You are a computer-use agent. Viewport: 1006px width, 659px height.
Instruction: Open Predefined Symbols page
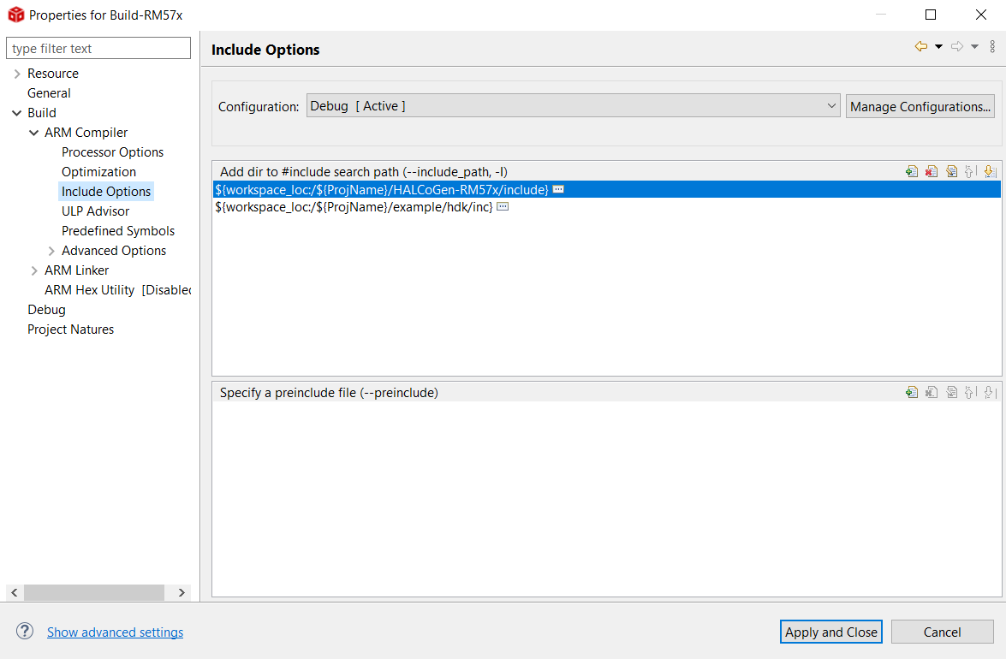118,231
